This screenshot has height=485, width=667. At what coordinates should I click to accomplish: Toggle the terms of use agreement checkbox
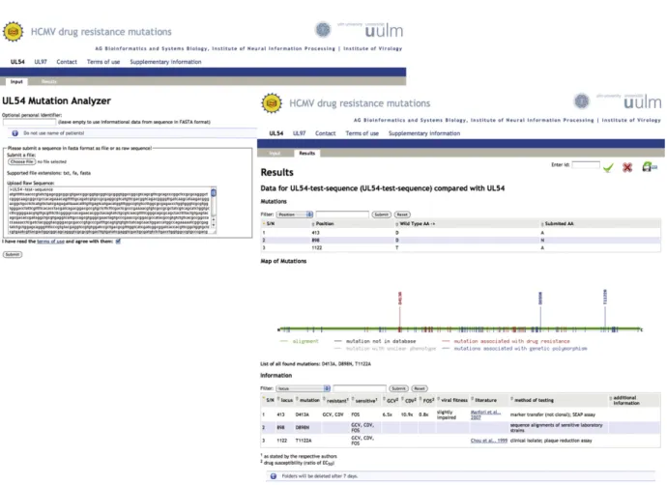(x=118, y=242)
